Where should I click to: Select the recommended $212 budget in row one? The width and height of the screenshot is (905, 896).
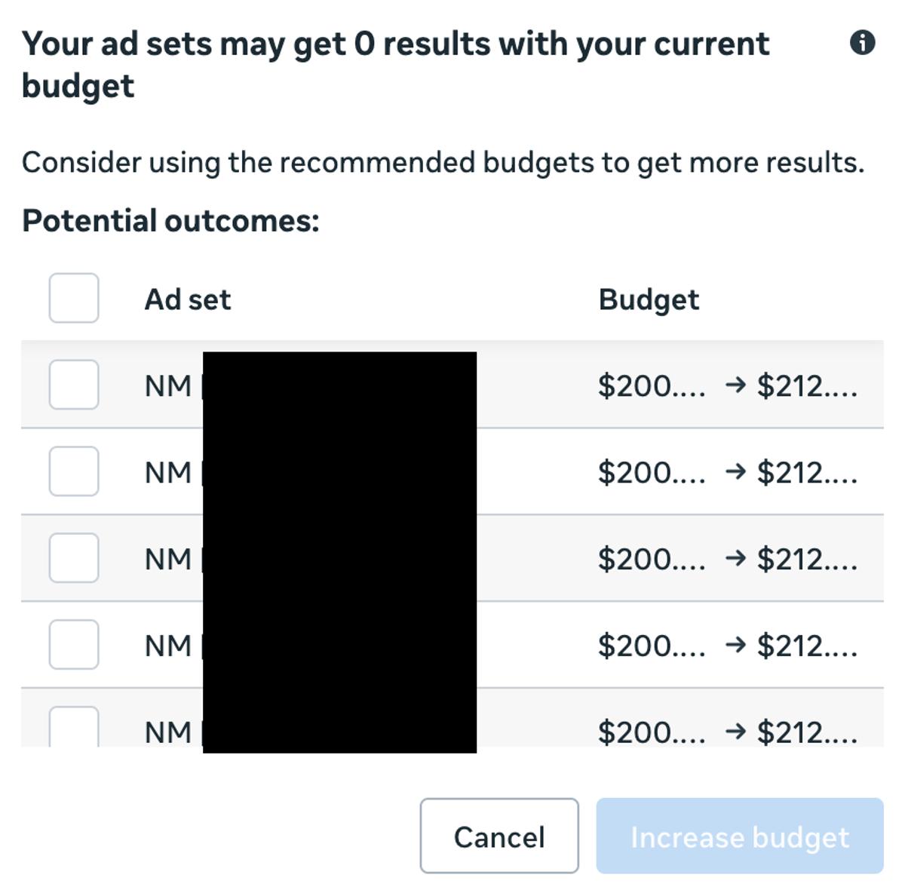coord(808,386)
